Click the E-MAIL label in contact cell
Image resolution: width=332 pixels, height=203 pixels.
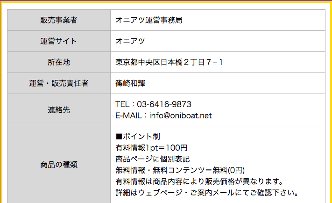point(128,116)
